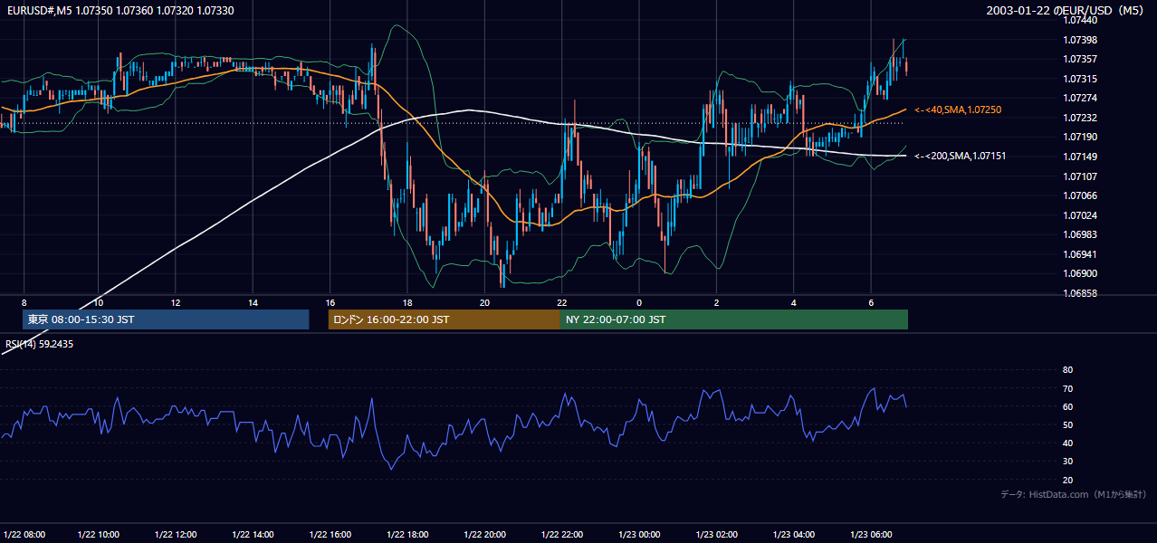Click the bottom time label 1/22 10:00

click(98, 534)
